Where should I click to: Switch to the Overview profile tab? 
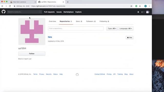[52, 21]
